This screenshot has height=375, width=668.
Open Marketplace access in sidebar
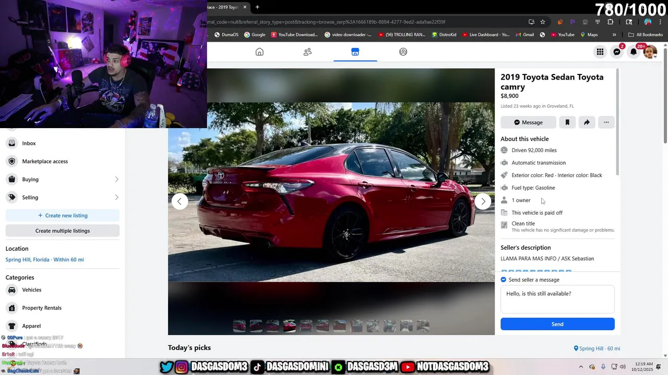pyautogui.click(x=63, y=161)
